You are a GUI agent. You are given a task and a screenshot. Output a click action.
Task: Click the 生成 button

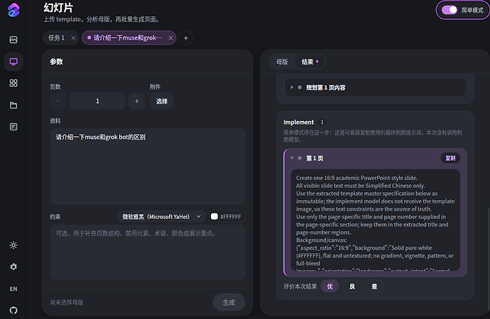pos(229,302)
